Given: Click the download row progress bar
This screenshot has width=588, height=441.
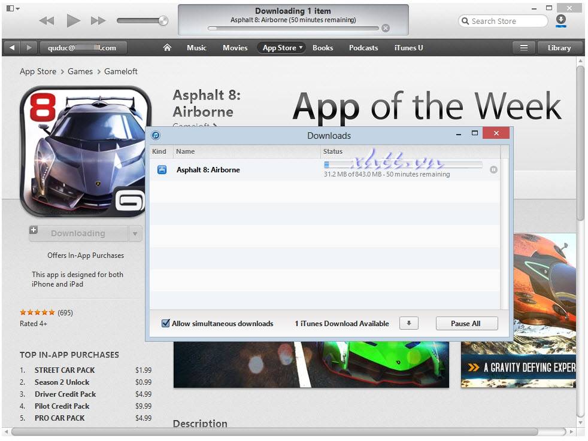Looking at the screenshot, I should 403,165.
